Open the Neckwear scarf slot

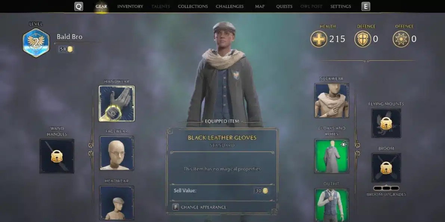click(x=332, y=100)
